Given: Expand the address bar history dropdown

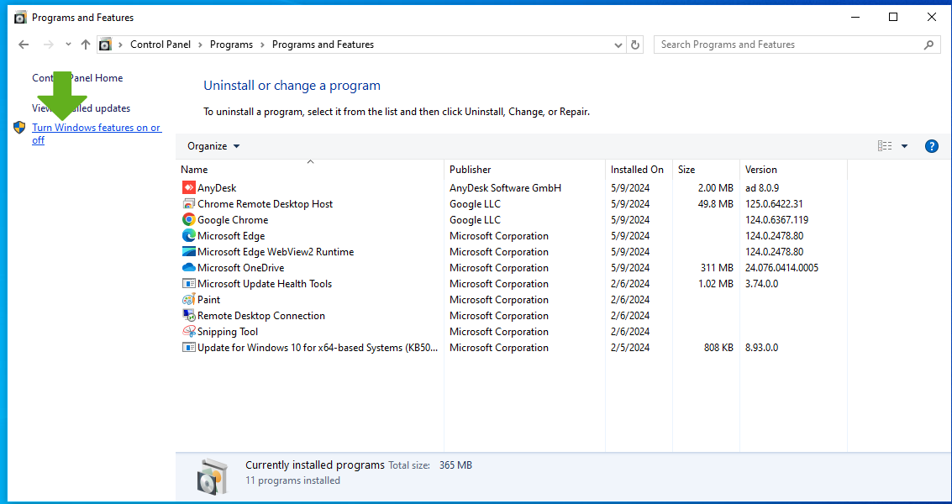Looking at the screenshot, I should [x=618, y=45].
